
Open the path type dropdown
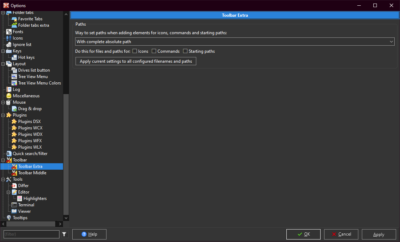point(235,42)
